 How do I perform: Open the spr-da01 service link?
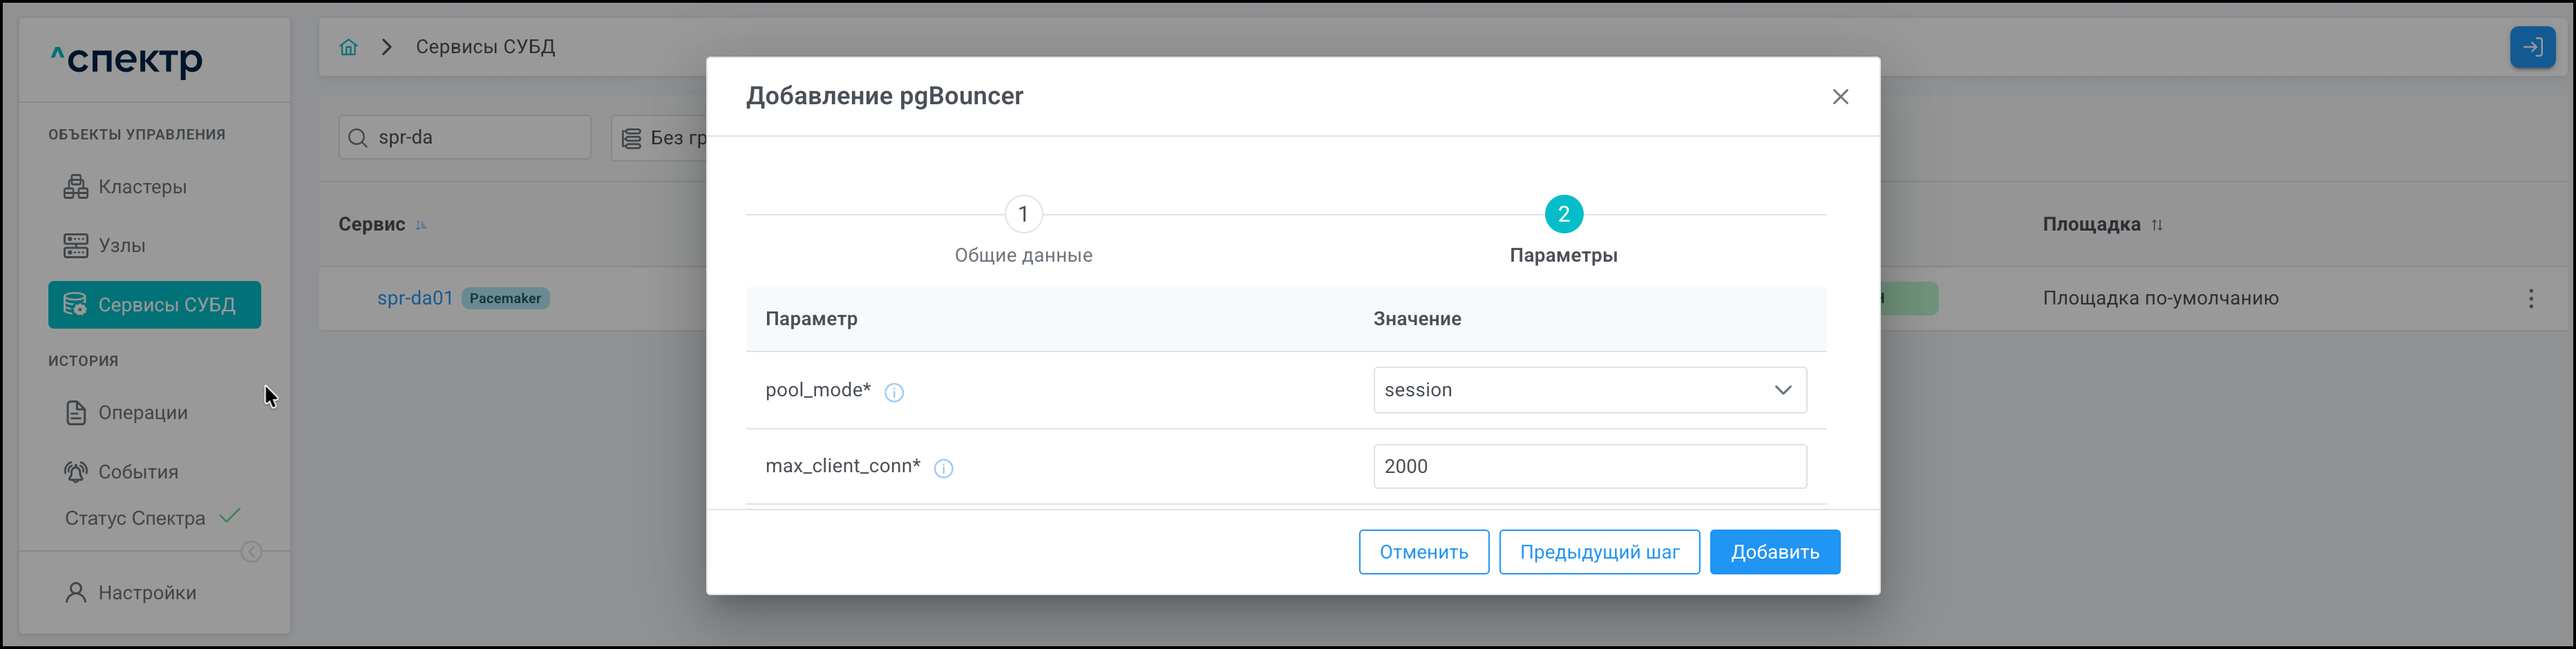414,298
